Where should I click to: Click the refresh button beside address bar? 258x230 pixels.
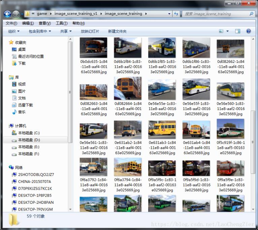[176, 14]
